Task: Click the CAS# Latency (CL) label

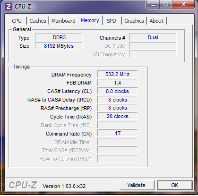Action: click(69, 91)
